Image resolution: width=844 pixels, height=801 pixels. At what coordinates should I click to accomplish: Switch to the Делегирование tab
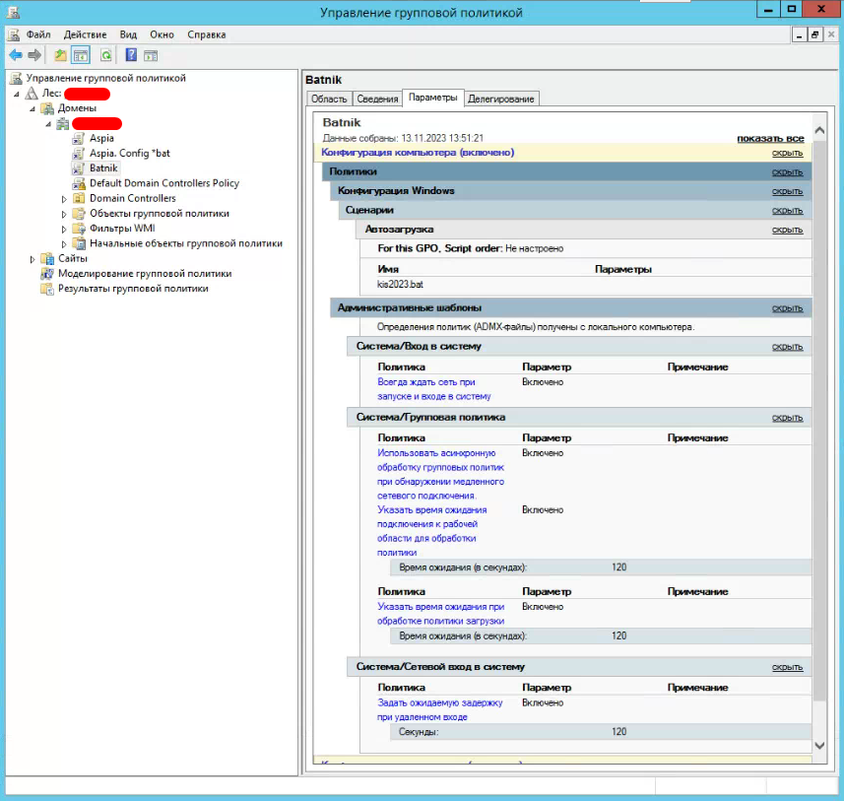click(501, 99)
